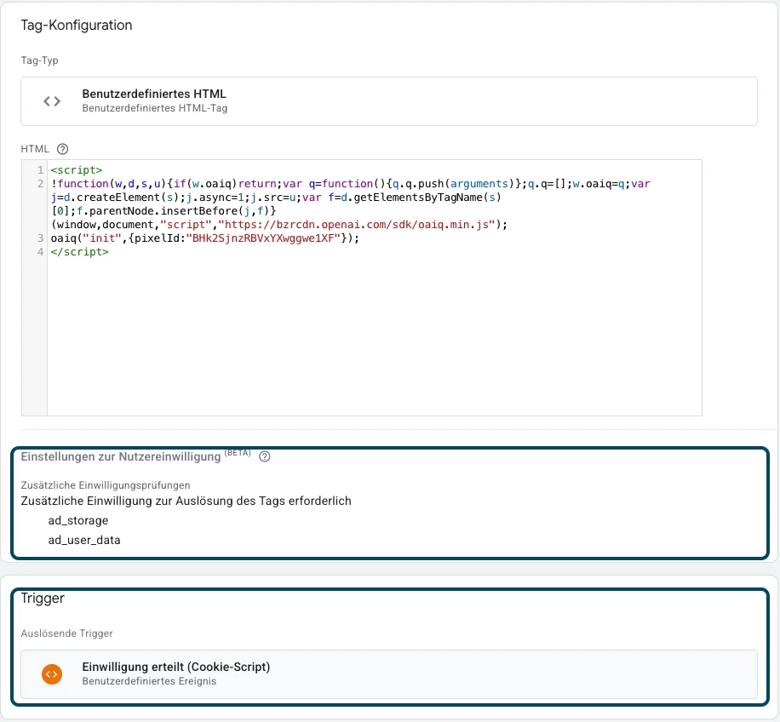Screen dimensions: 780x722
Task: Click the Tag-Typ label
Action: 40,60
